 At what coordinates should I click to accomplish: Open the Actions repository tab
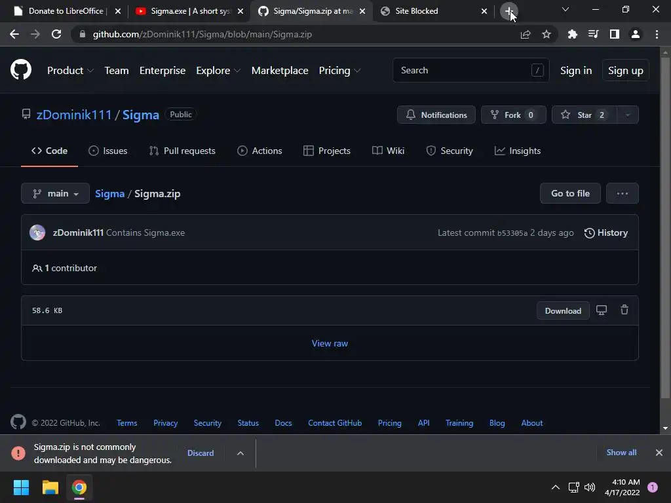[x=259, y=151]
